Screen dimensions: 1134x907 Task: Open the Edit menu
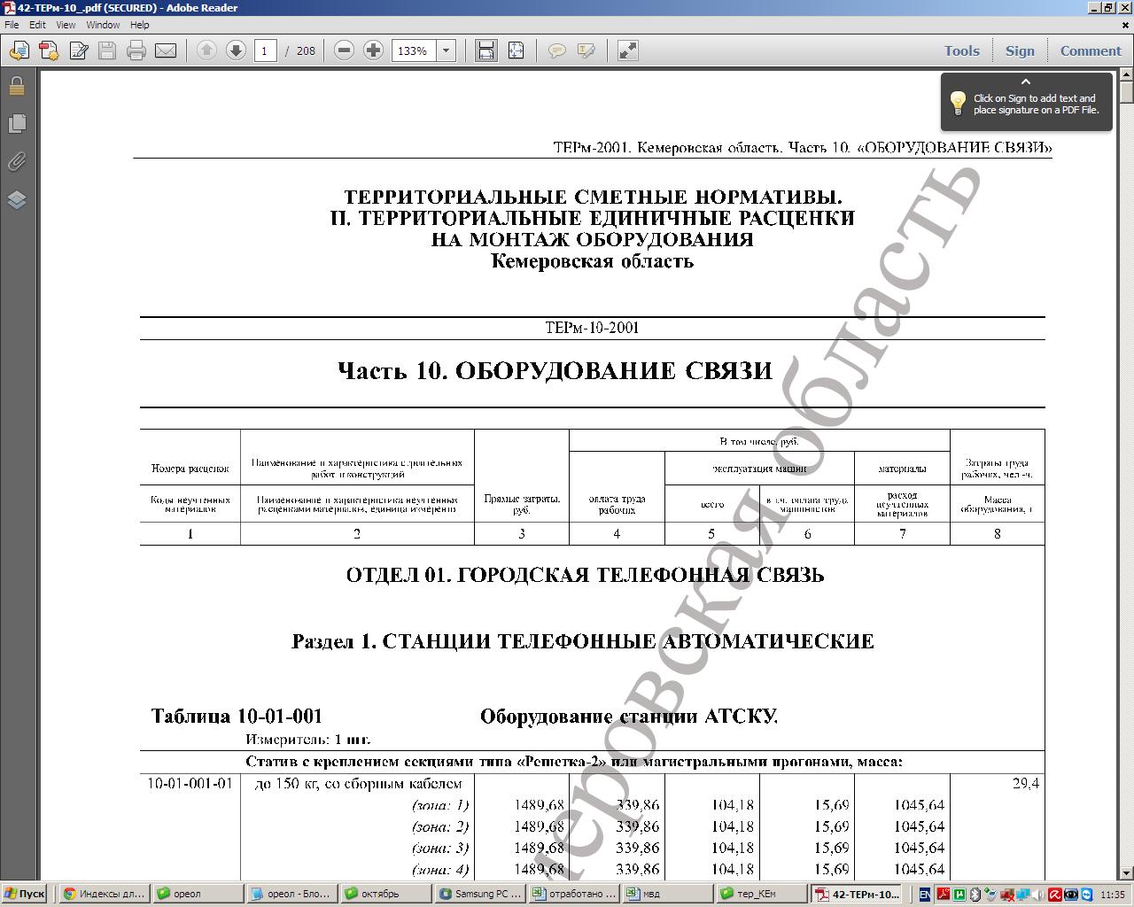click(x=37, y=25)
